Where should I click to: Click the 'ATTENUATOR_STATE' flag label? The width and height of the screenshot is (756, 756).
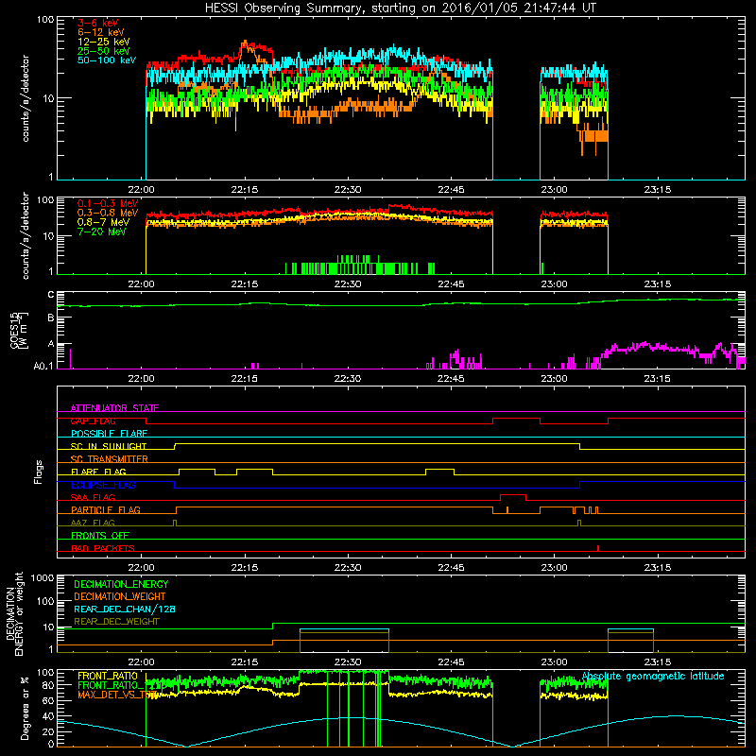(x=114, y=408)
